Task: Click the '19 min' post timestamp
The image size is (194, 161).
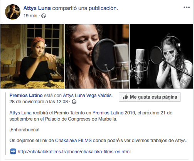Action: [x=30, y=16]
